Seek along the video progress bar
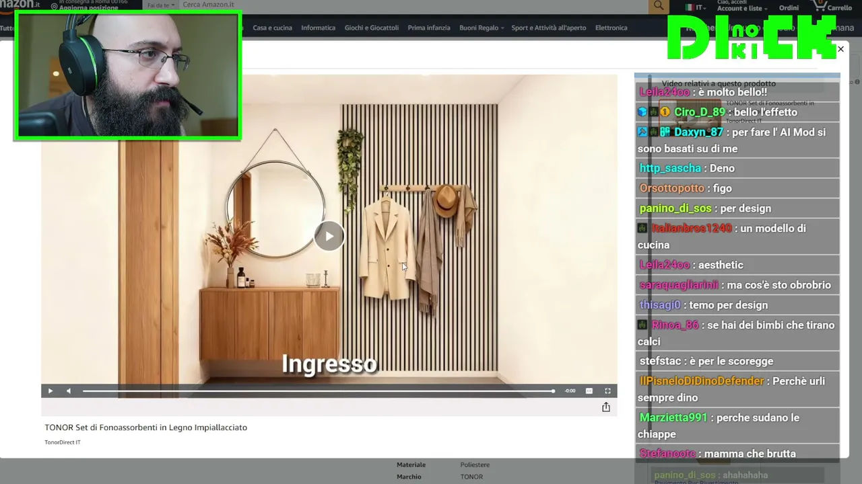Viewport: 862px width, 484px height. click(319, 391)
